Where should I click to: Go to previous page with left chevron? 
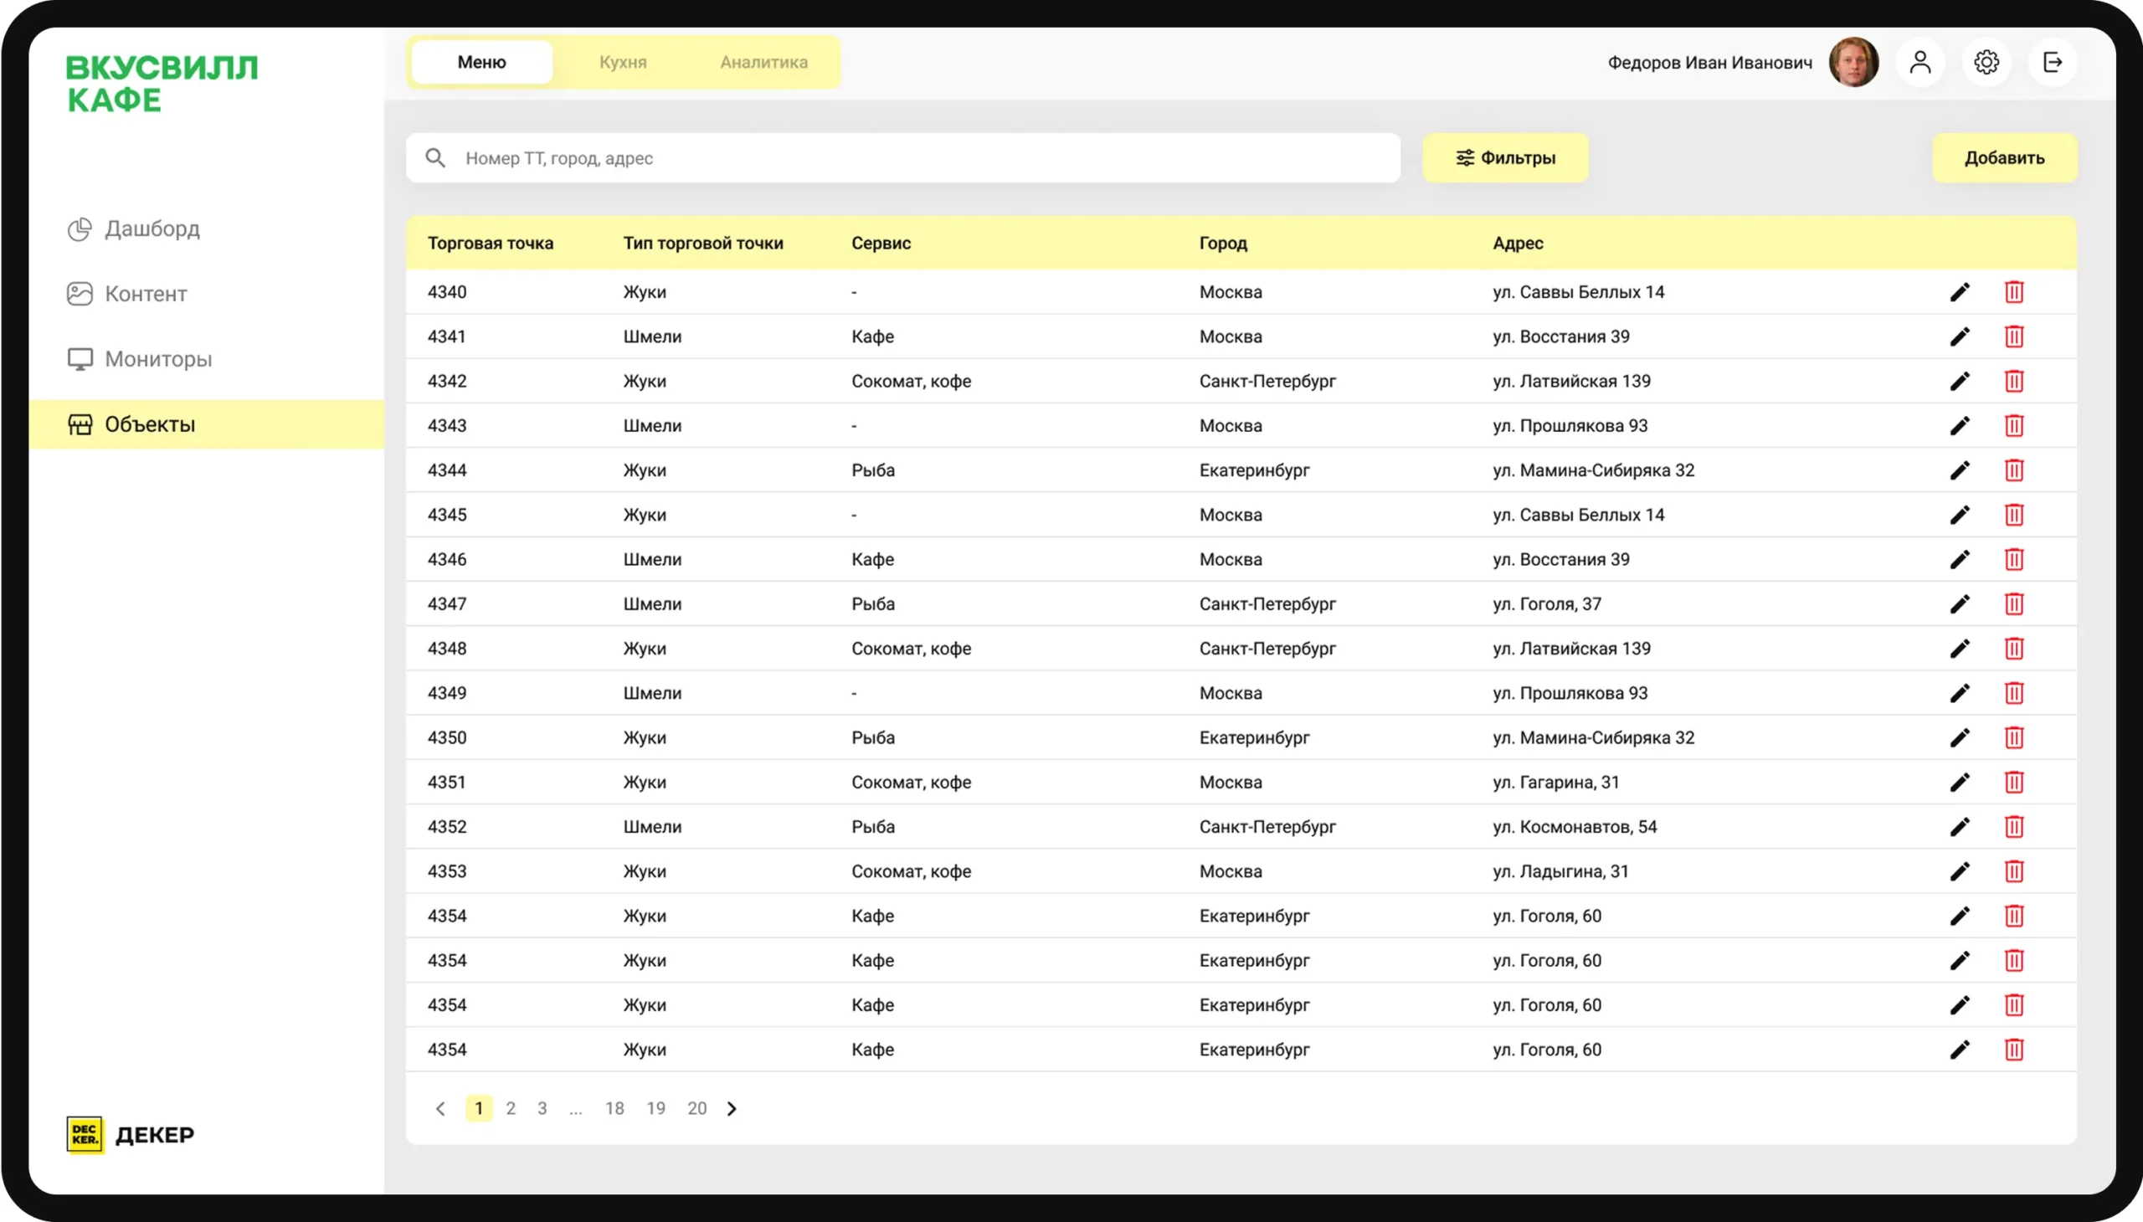439,1109
